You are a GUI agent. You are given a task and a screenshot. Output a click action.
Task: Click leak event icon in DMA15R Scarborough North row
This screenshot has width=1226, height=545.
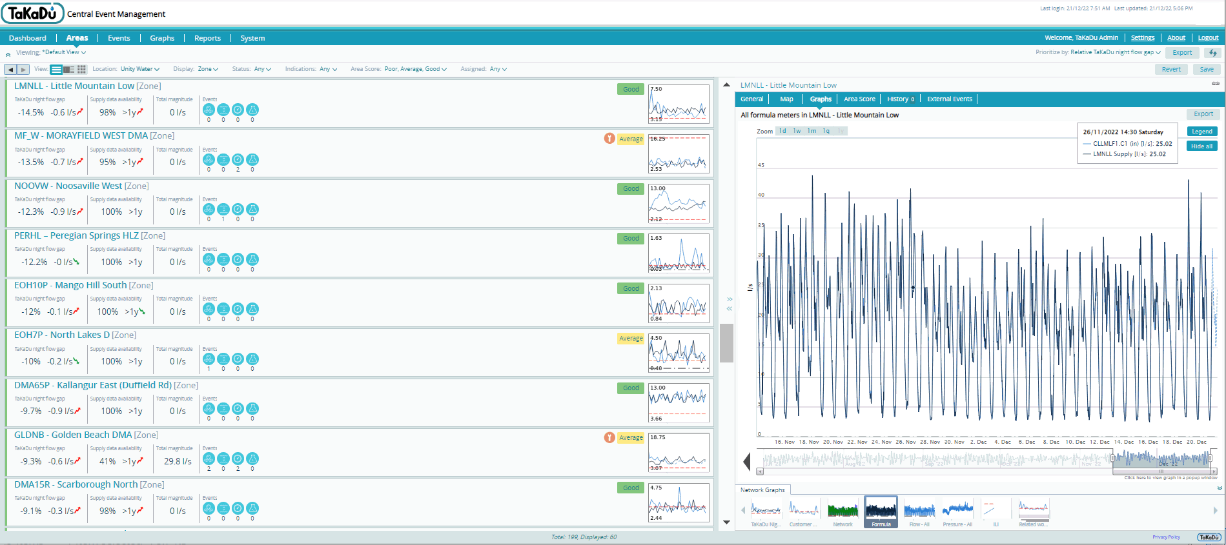click(x=209, y=508)
